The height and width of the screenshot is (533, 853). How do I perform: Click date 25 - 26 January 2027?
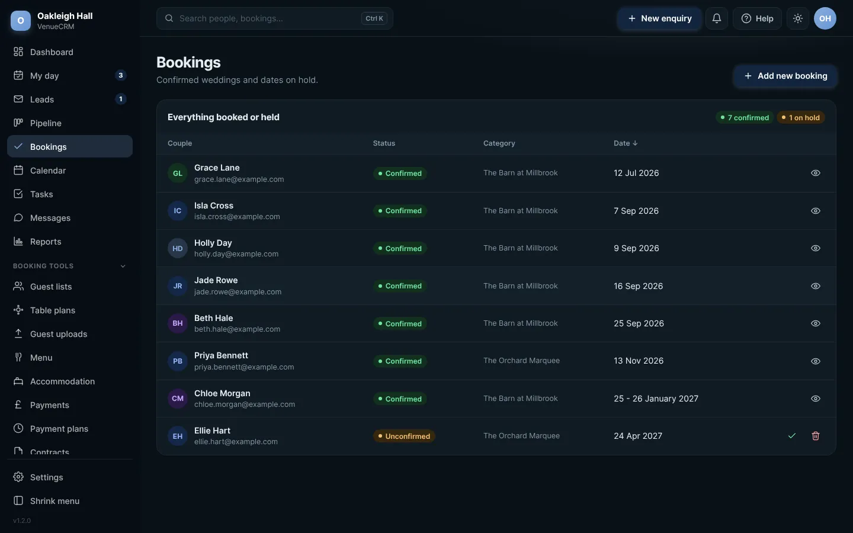point(656,399)
